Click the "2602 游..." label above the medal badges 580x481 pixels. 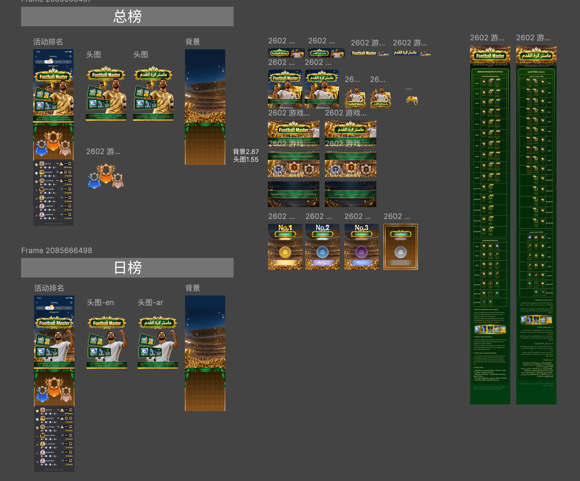pos(103,151)
